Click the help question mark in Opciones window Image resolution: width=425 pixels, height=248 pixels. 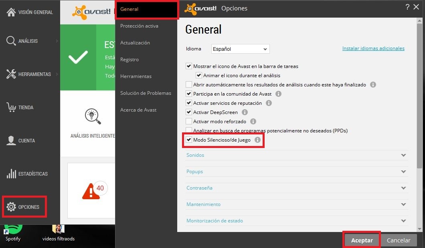[407, 7]
